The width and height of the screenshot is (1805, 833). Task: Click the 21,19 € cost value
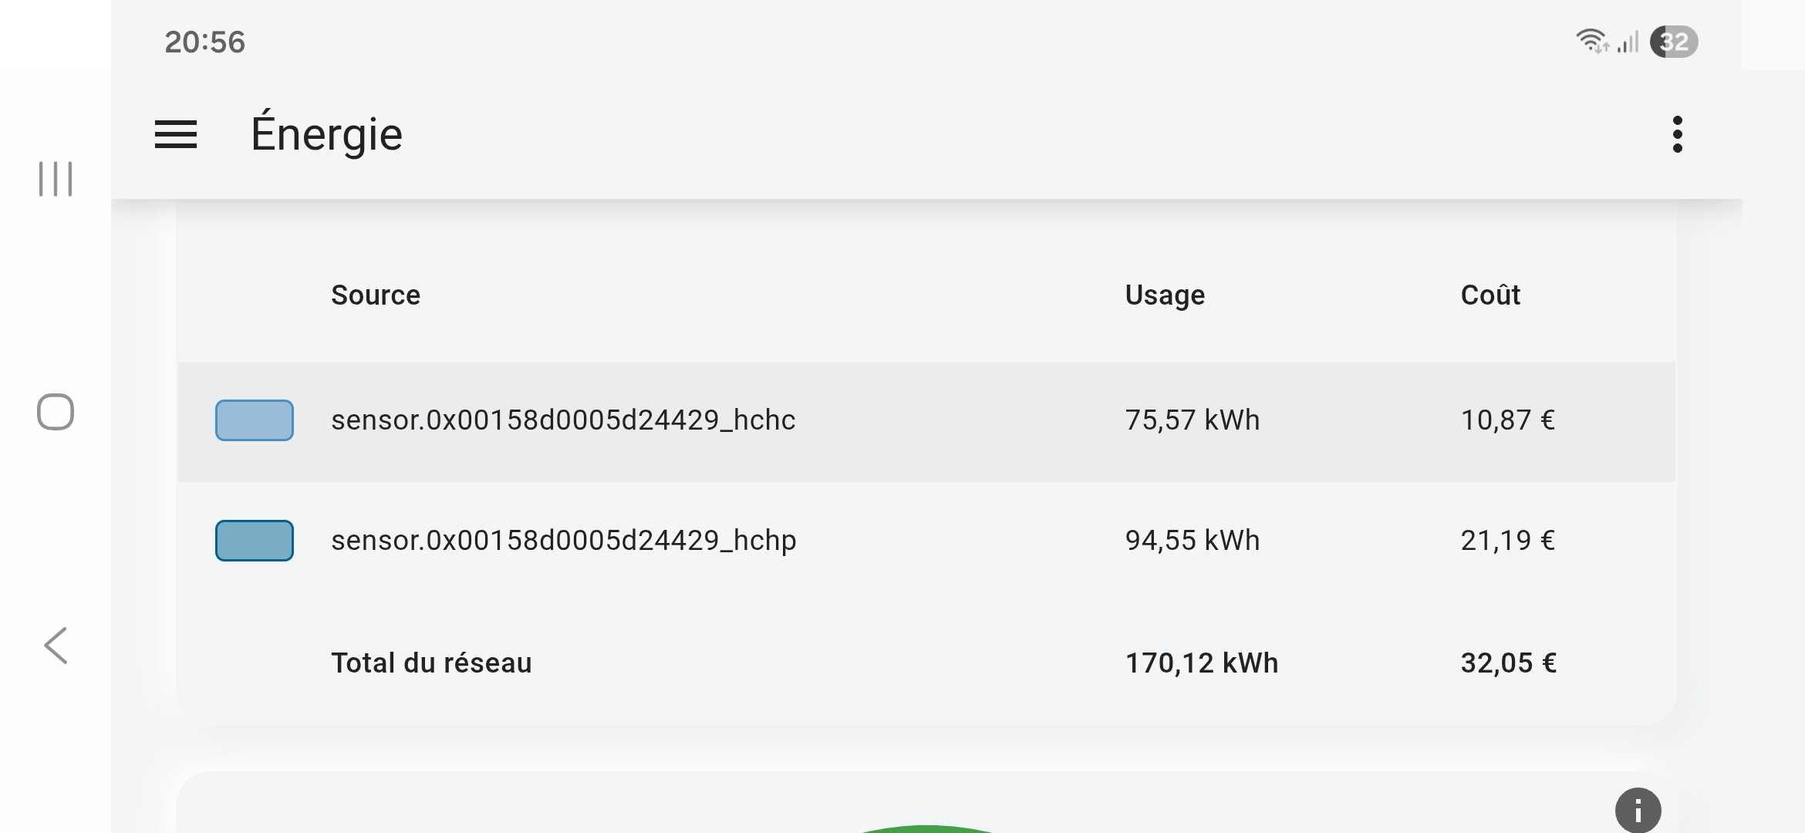pos(1508,541)
